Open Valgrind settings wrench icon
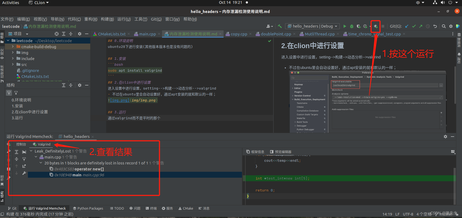This screenshot has width=462, height=218. tap(24, 173)
